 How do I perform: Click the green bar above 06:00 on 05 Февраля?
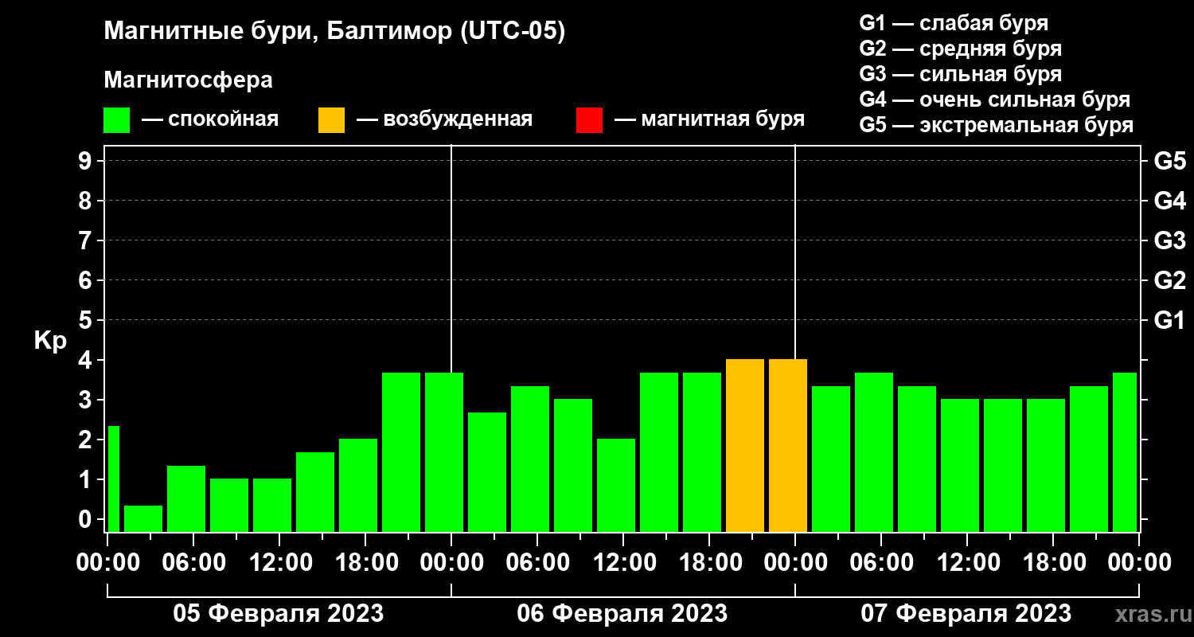(x=186, y=498)
